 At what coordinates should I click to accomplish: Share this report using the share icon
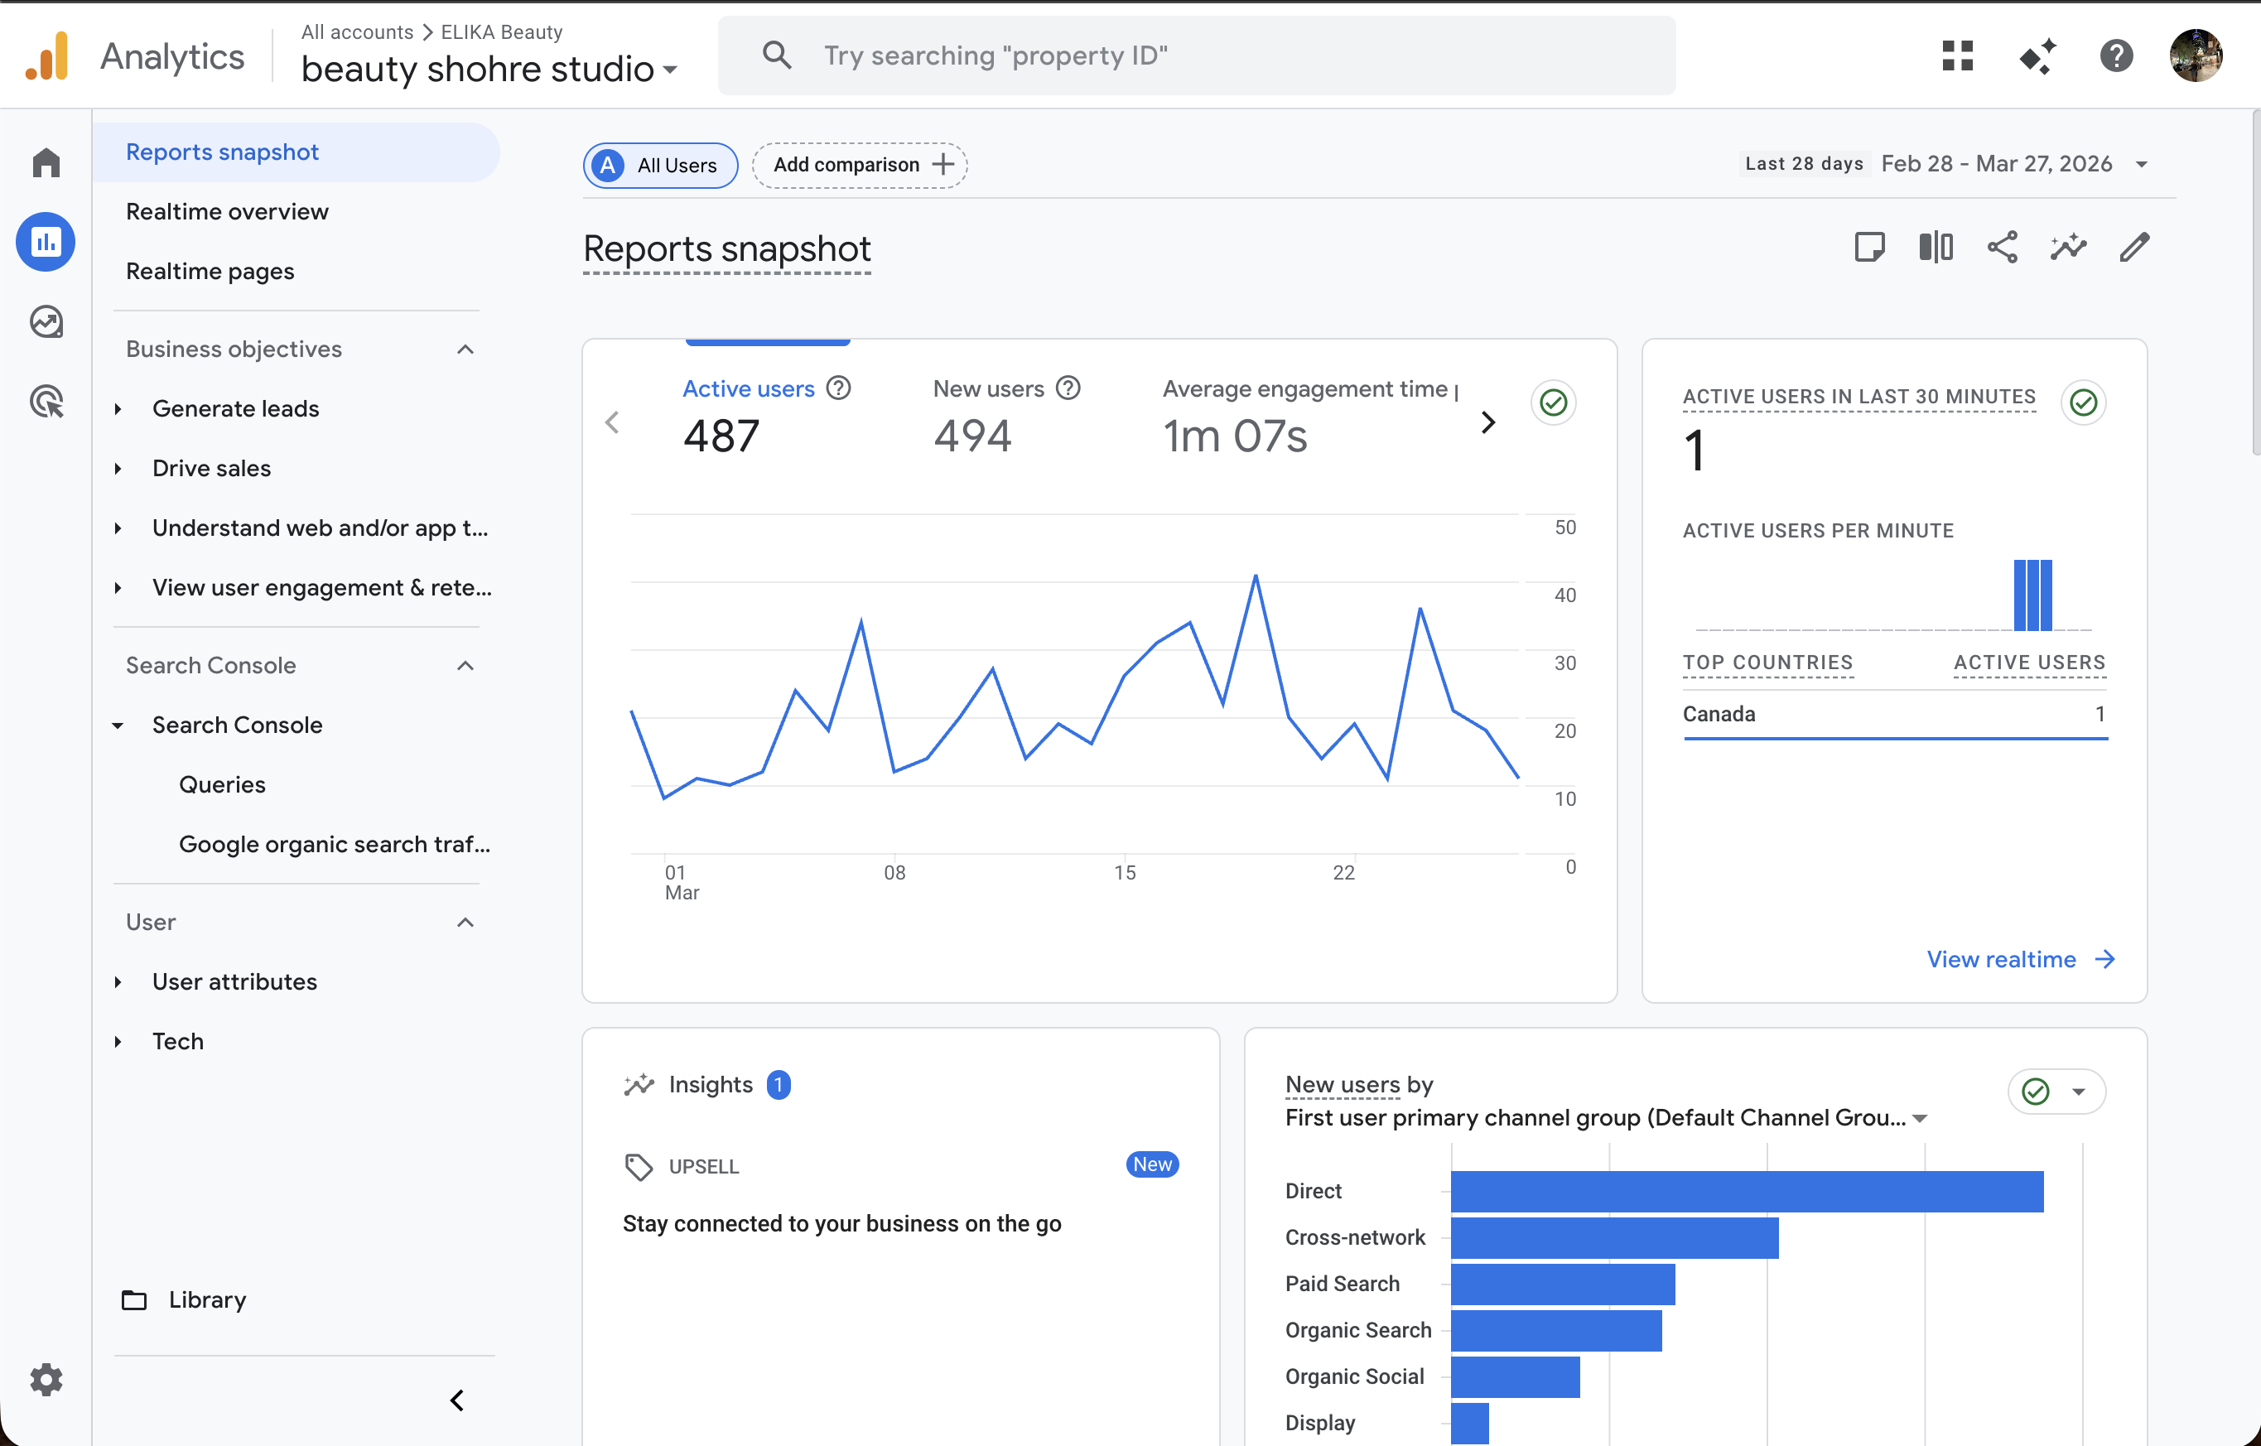click(2002, 247)
